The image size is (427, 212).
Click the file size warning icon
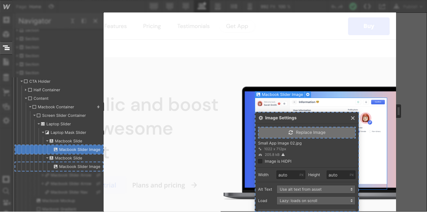[x=283, y=155]
